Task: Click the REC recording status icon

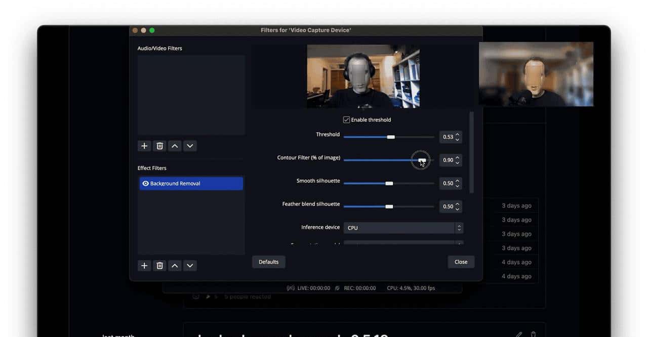Action: (337, 288)
